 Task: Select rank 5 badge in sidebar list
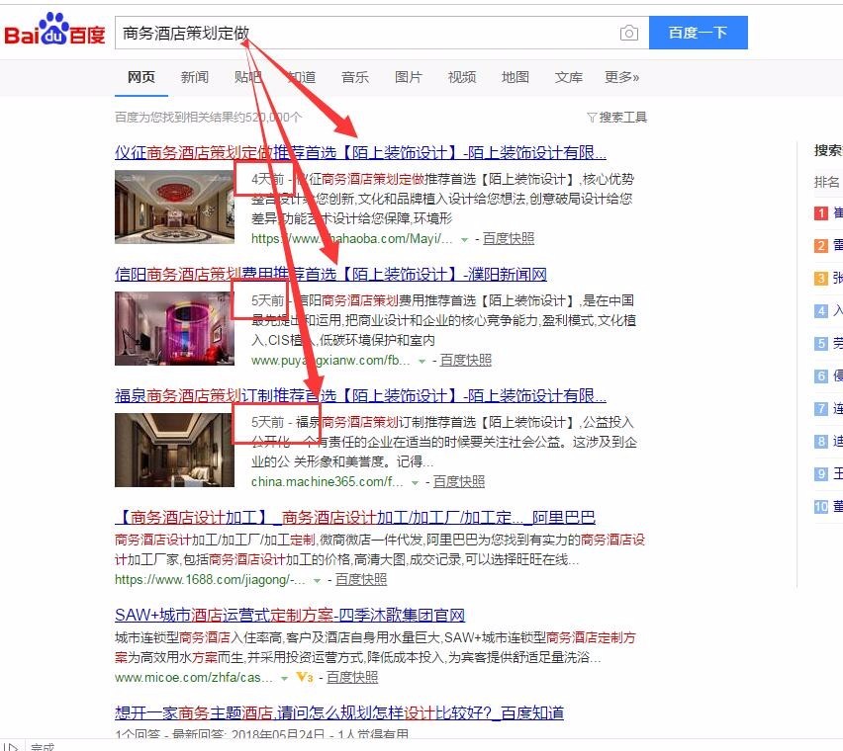(x=820, y=344)
